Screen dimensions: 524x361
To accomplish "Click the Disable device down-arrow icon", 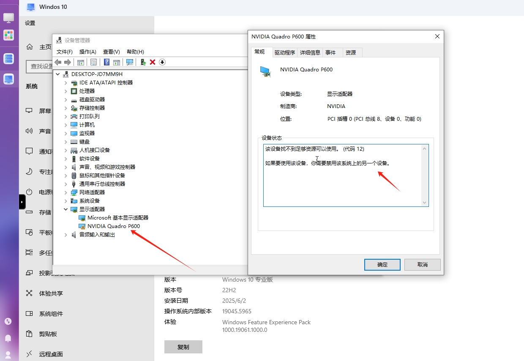I will pyautogui.click(x=162, y=62).
